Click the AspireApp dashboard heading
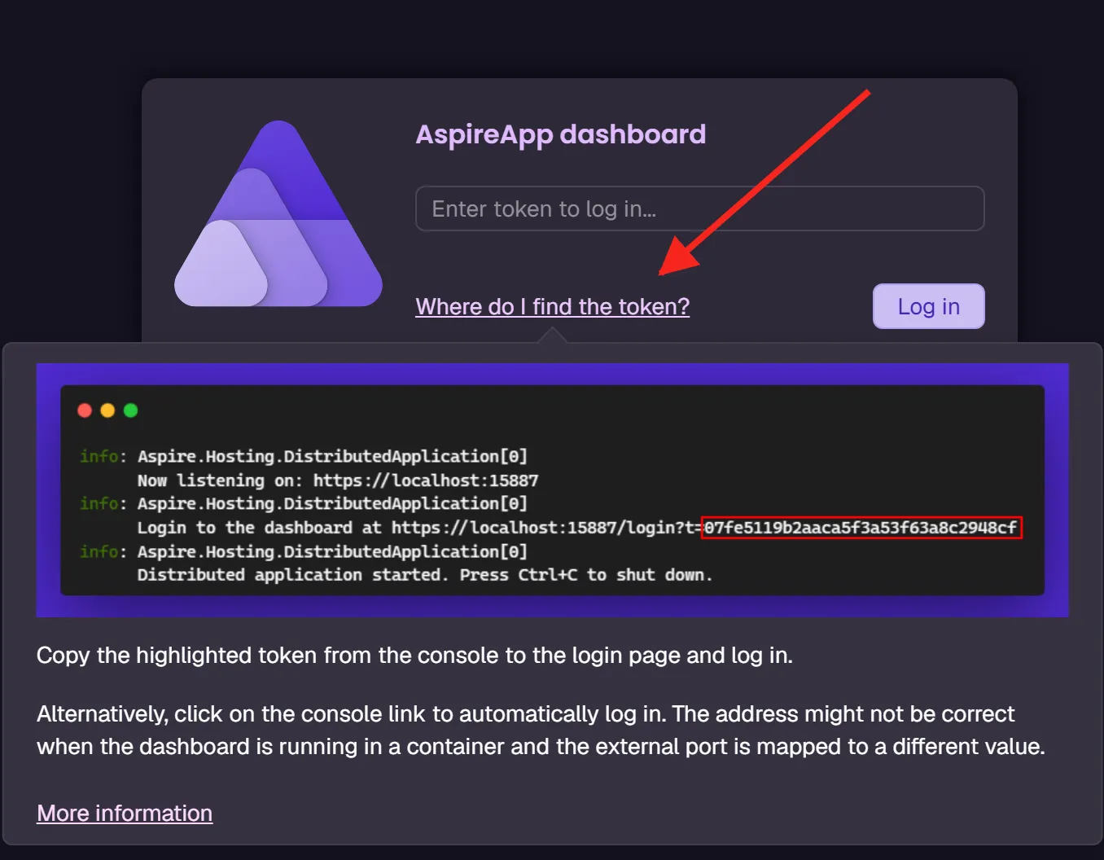Viewport: 1104px width, 860px height. tap(560, 134)
